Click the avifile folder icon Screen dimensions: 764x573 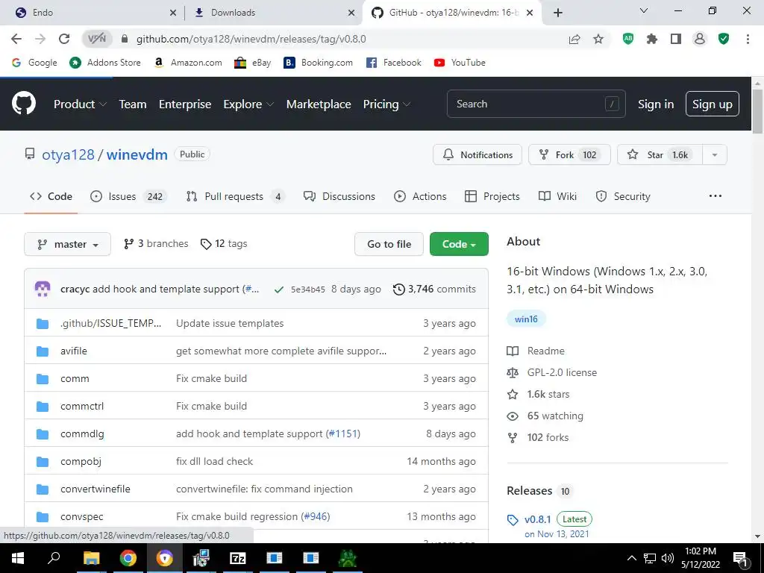pyautogui.click(x=43, y=351)
